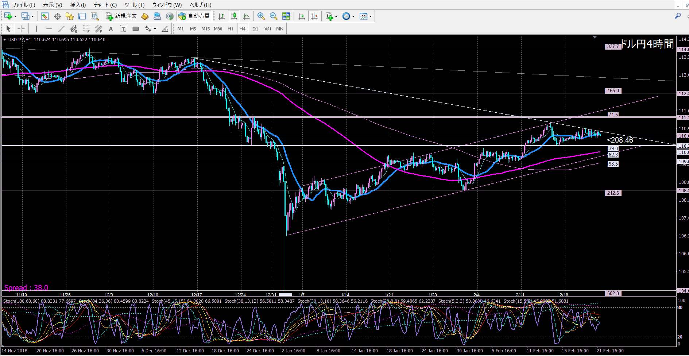Image resolution: width=689 pixels, height=356 pixels.
Task: Switch timeframe to M15
Action: click(x=205, y=28)
